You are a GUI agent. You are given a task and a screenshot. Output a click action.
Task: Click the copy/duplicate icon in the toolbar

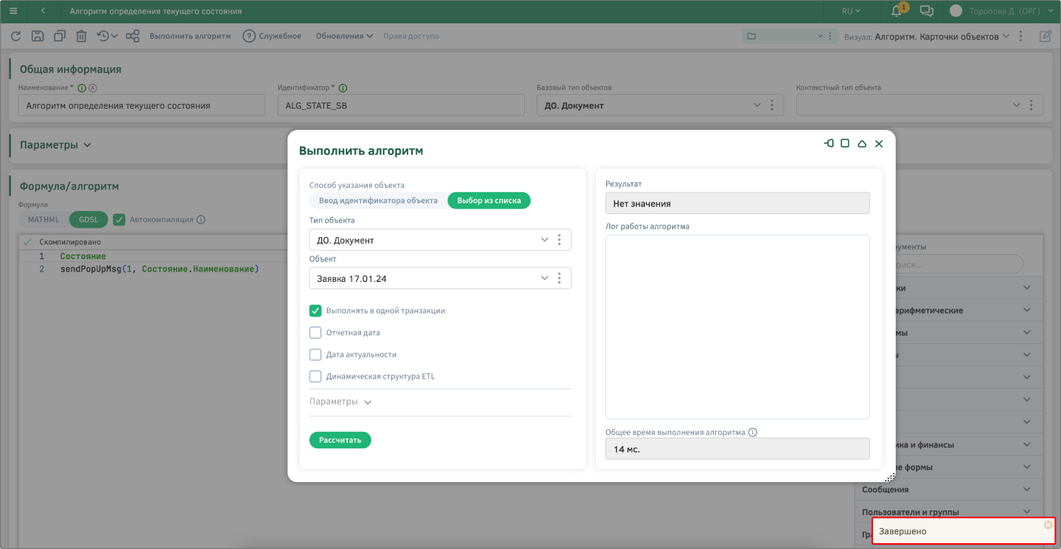point(59,36)
